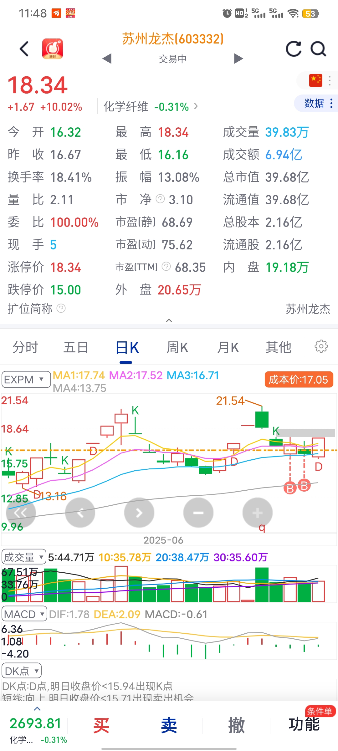Expand the index bar up arrow

[x=37, y=709]
